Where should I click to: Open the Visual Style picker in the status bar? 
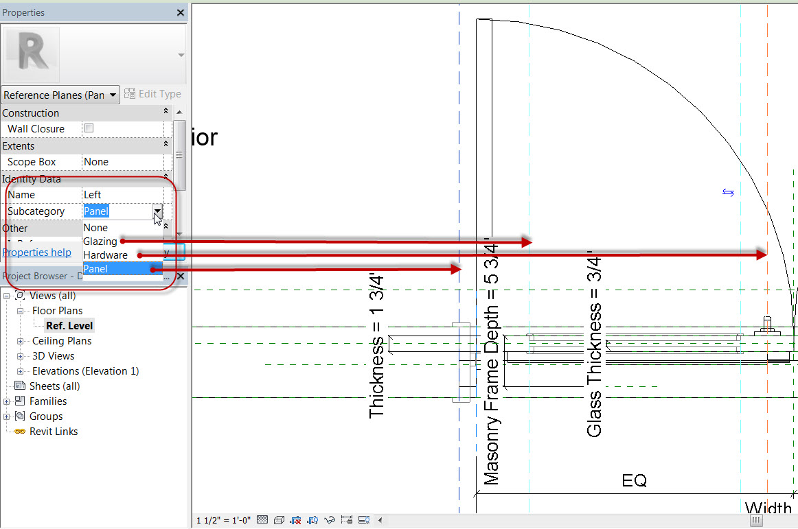click(x=280, y=519)
